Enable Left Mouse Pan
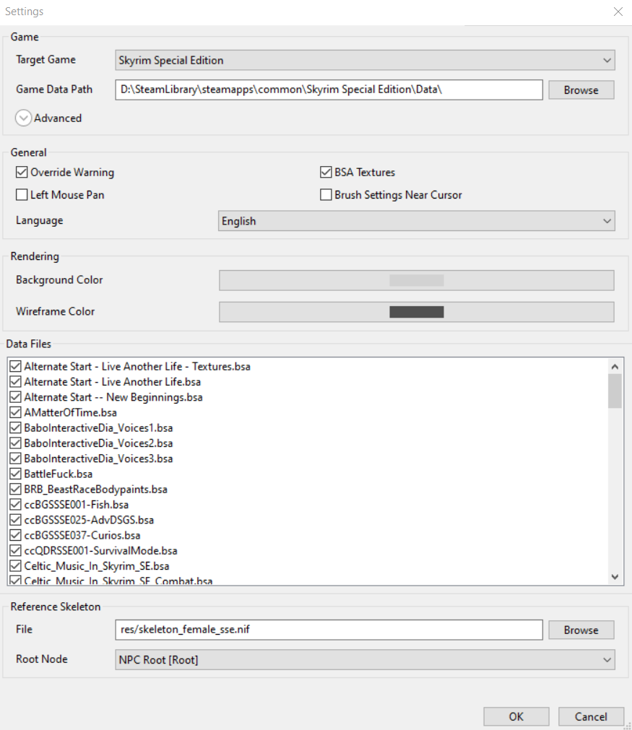This screenshot has width=632, height=730. [22, 194]
